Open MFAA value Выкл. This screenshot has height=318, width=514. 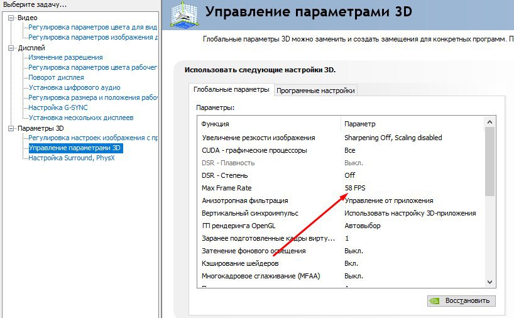pyautogui.click(x=354, y=276)
